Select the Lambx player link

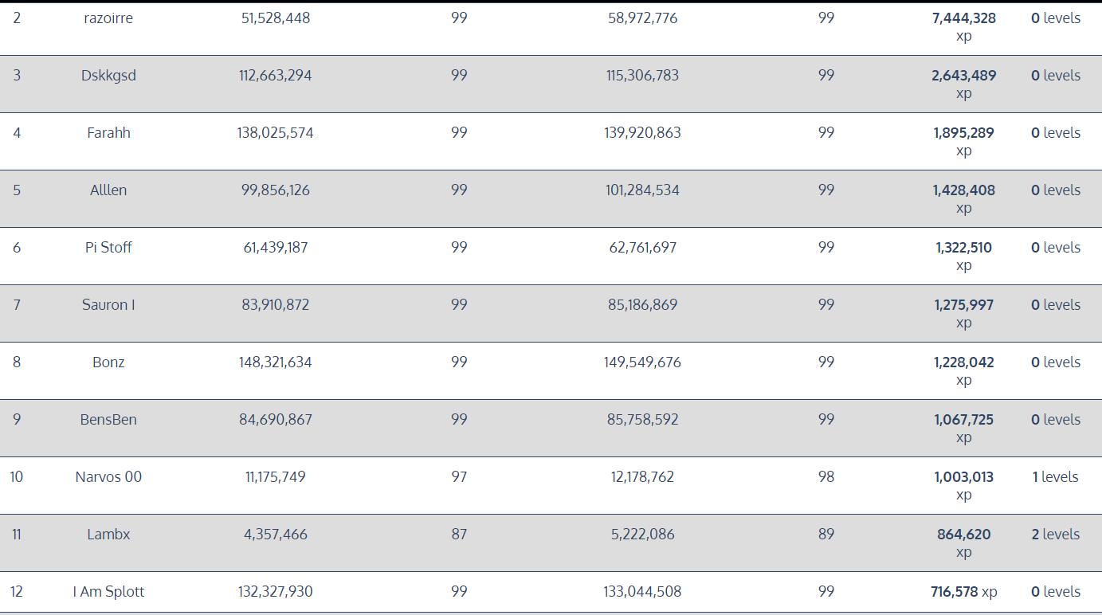coord(108,535)
